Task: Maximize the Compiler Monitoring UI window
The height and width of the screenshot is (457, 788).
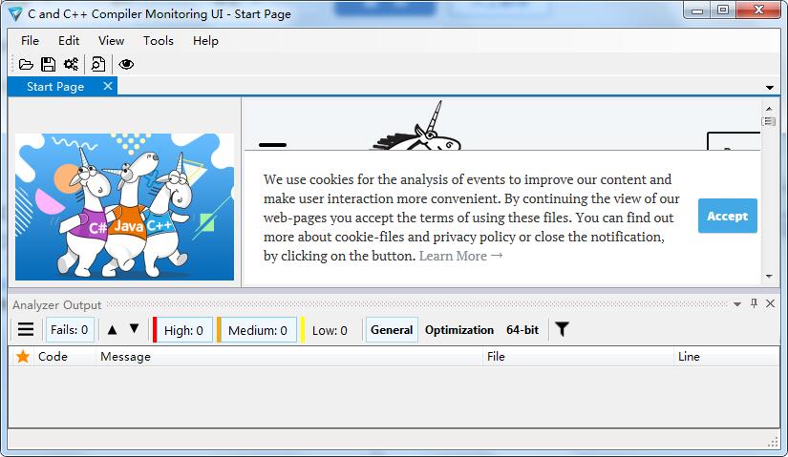Action: pos(723,10)
